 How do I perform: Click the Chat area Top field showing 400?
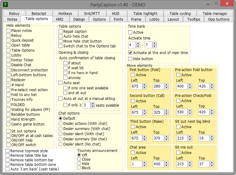click(159, 164)
